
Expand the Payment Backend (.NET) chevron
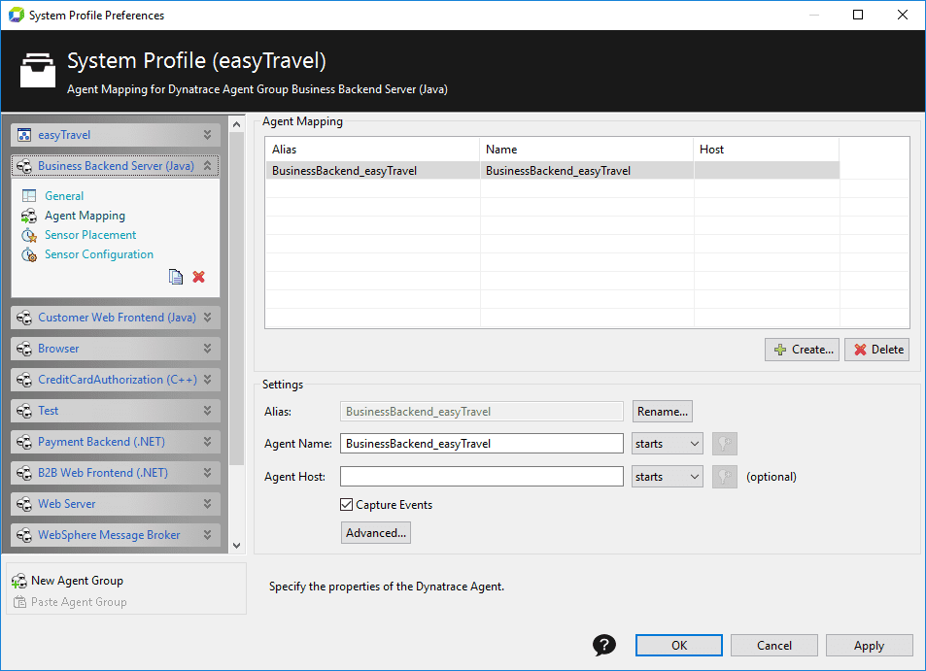(x=207, y=442)
